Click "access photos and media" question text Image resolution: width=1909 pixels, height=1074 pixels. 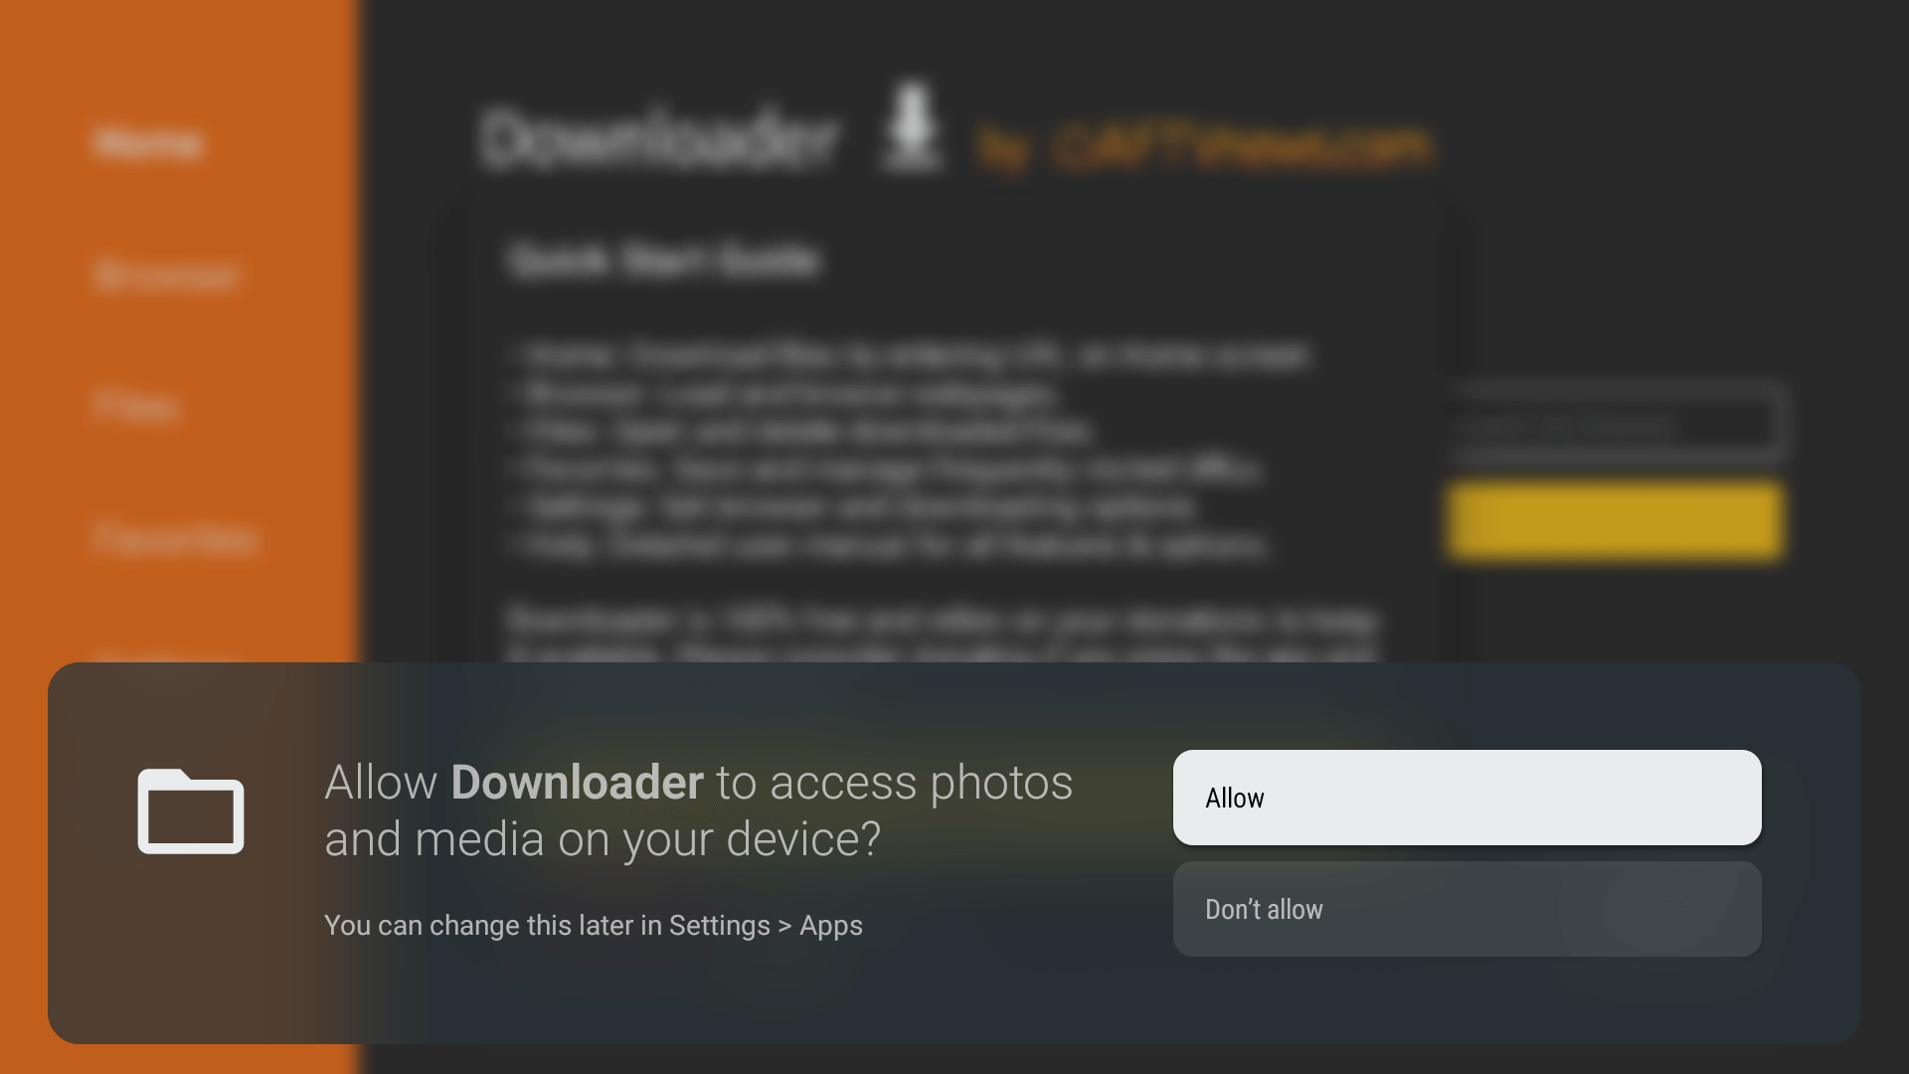click(x=699, y=810)
